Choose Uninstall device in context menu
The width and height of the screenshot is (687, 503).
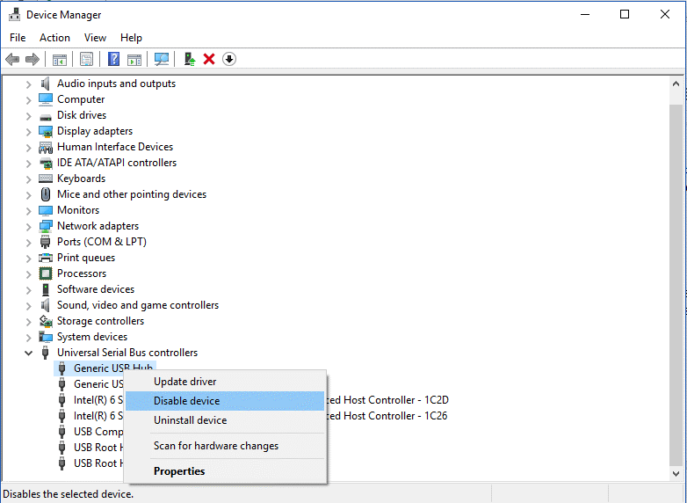tap(225, 420)
